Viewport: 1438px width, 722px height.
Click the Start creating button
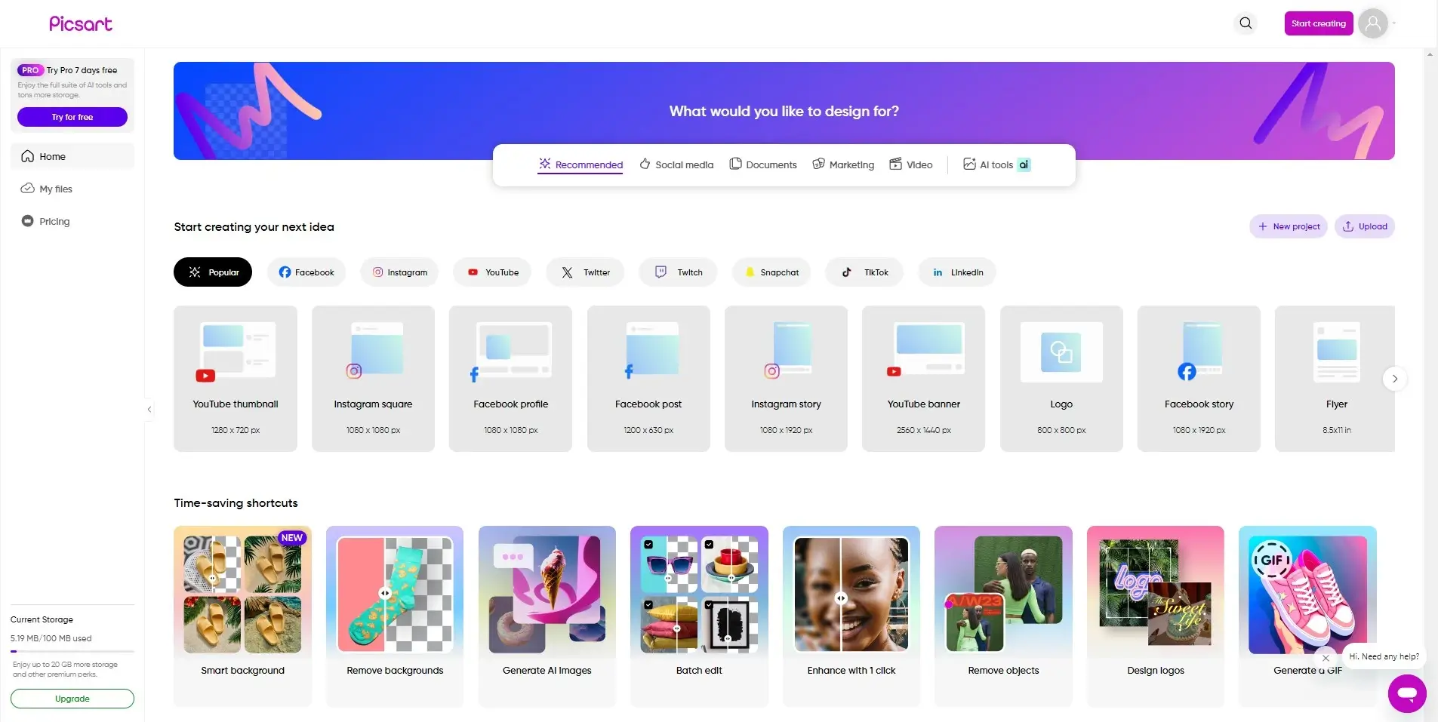tap(1318, 23)
